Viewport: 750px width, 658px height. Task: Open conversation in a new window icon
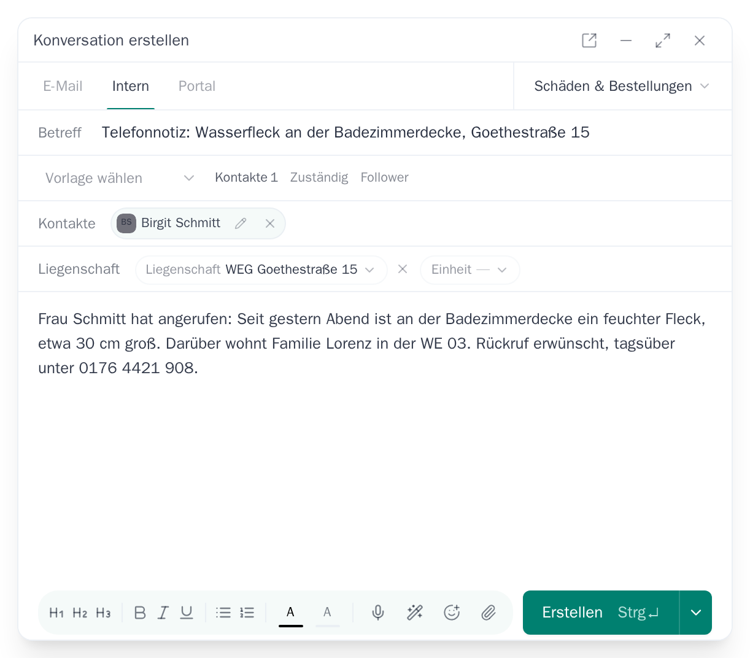tap(589, 41)
